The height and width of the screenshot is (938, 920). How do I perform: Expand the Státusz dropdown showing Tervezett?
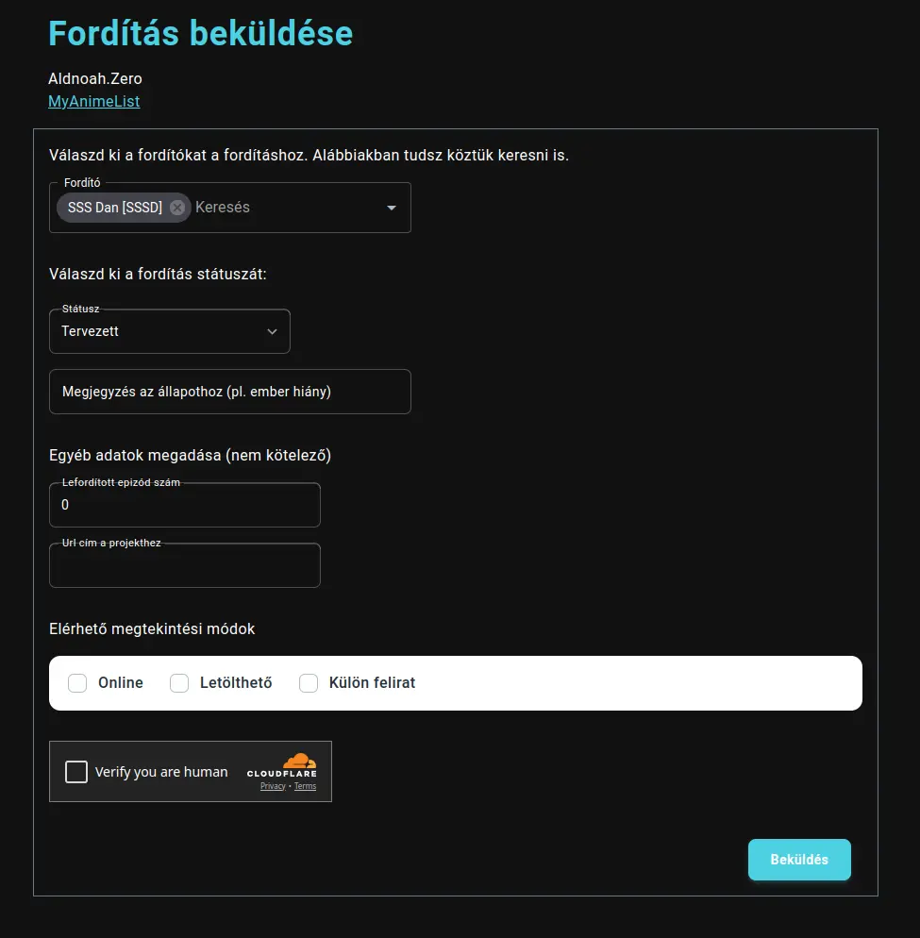pos(273,331)
